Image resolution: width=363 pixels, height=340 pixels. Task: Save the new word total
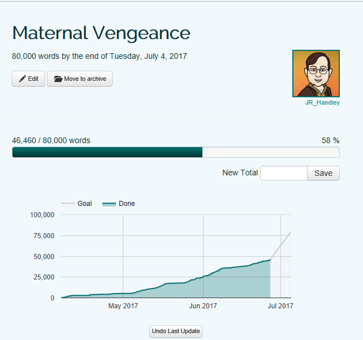click(323, 173)
